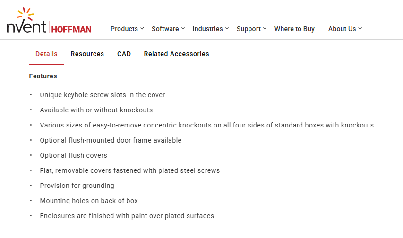Select the Details tab
This screenshot has width=403, height=238.
46,54
